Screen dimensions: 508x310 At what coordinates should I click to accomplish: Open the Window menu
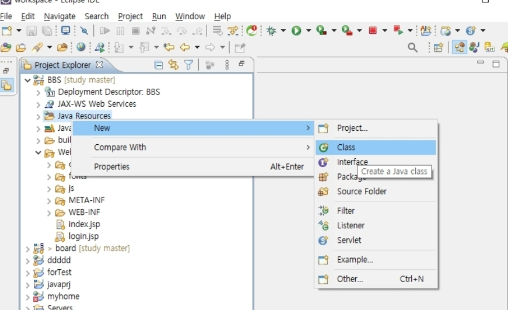(190, 16)
